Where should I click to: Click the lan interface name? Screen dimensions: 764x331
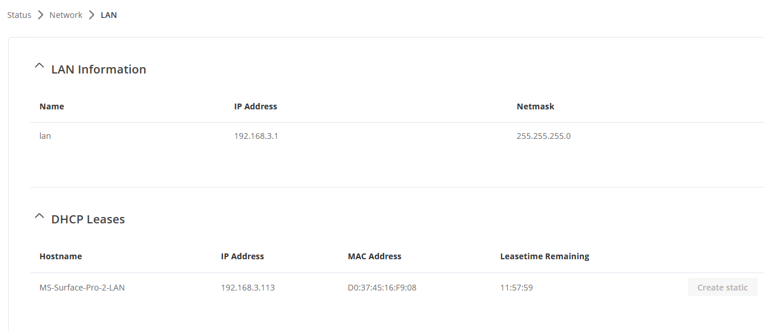(45, 137)
